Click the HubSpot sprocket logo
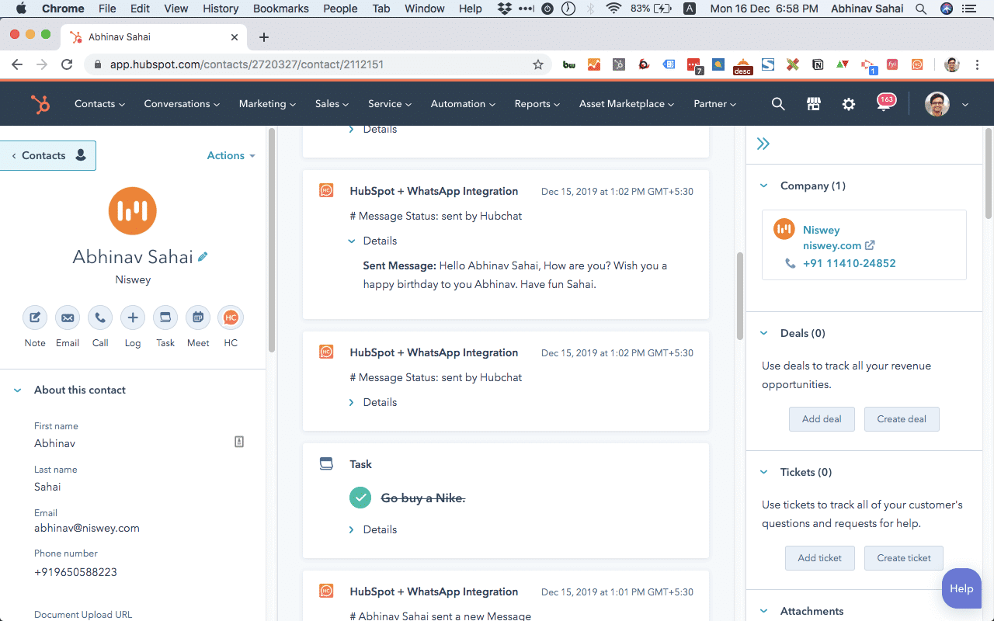The image size is (994, 621). 40,104
